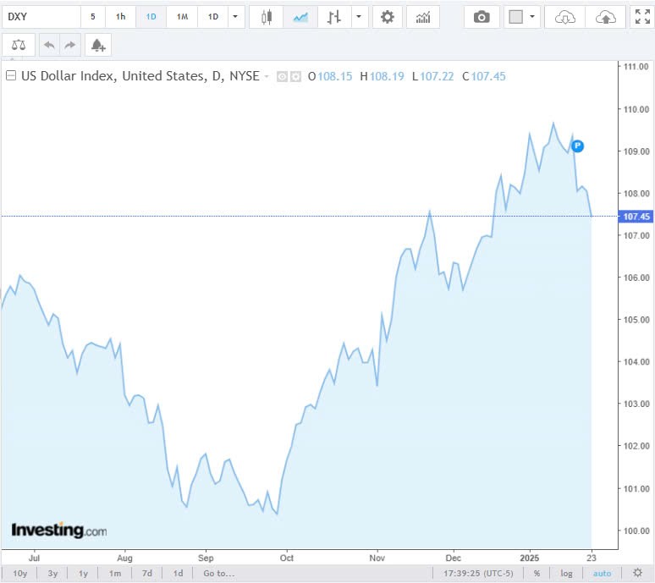Toggle the log scale button
This screenshot has height=583, width=655.
point(566,574)
